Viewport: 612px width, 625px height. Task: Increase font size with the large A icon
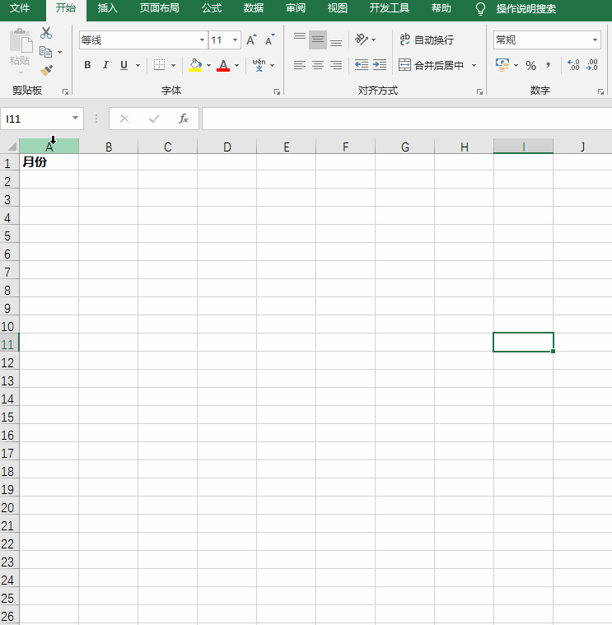coord(251,40)
